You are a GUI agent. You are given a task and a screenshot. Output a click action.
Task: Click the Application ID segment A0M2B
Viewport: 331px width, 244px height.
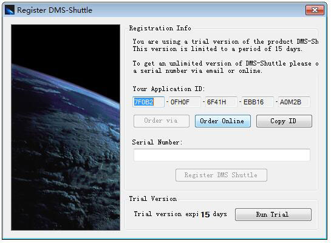tap(294, 102)
